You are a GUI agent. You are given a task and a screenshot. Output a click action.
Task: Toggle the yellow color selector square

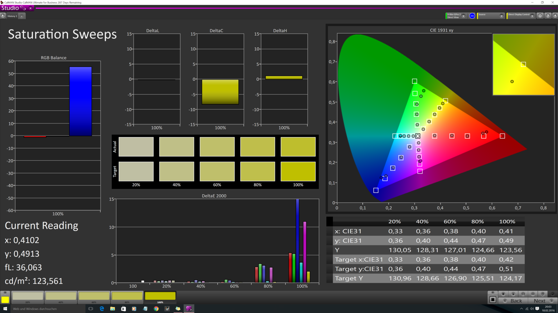tap(5, 299)
